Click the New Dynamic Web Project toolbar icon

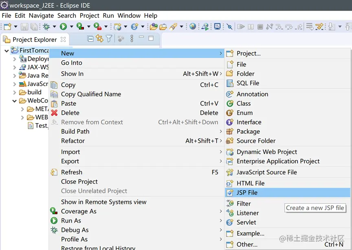click(117, 27)
